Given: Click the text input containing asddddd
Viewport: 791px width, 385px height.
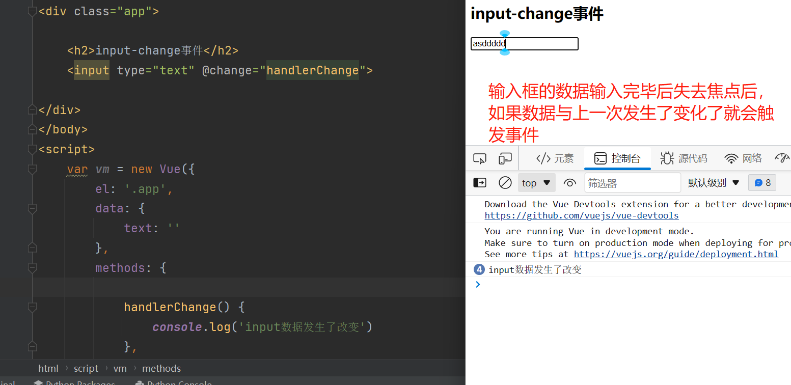Looking at the screenshot, I should coord(525,44).
